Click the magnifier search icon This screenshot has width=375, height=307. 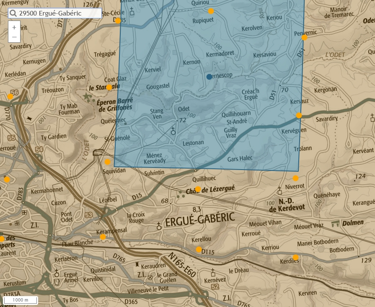13,13
